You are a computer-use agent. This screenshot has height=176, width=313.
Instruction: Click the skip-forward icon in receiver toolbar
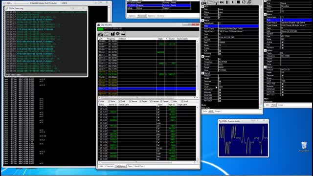click(x=222, y=2)
